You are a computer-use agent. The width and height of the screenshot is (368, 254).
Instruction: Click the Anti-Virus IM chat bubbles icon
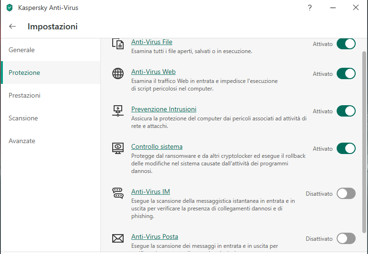click(x=117, y=193)
